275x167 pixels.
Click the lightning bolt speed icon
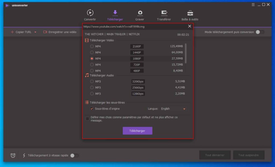pos(24,155)
